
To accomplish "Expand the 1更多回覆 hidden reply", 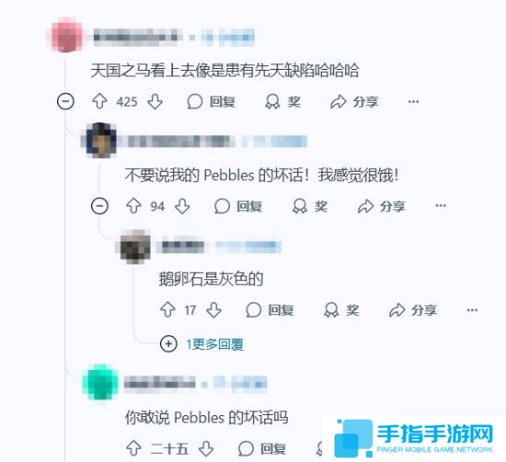I will point(201,344).
